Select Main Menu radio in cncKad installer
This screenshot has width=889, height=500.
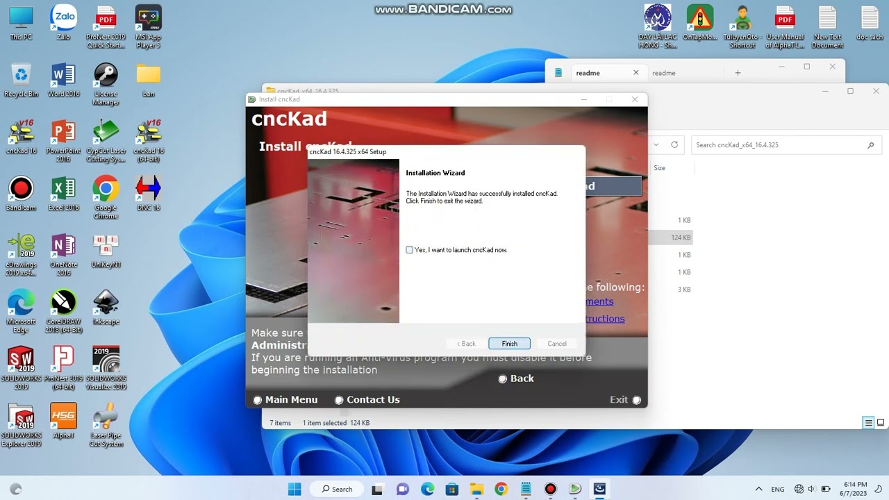point(258,400)
